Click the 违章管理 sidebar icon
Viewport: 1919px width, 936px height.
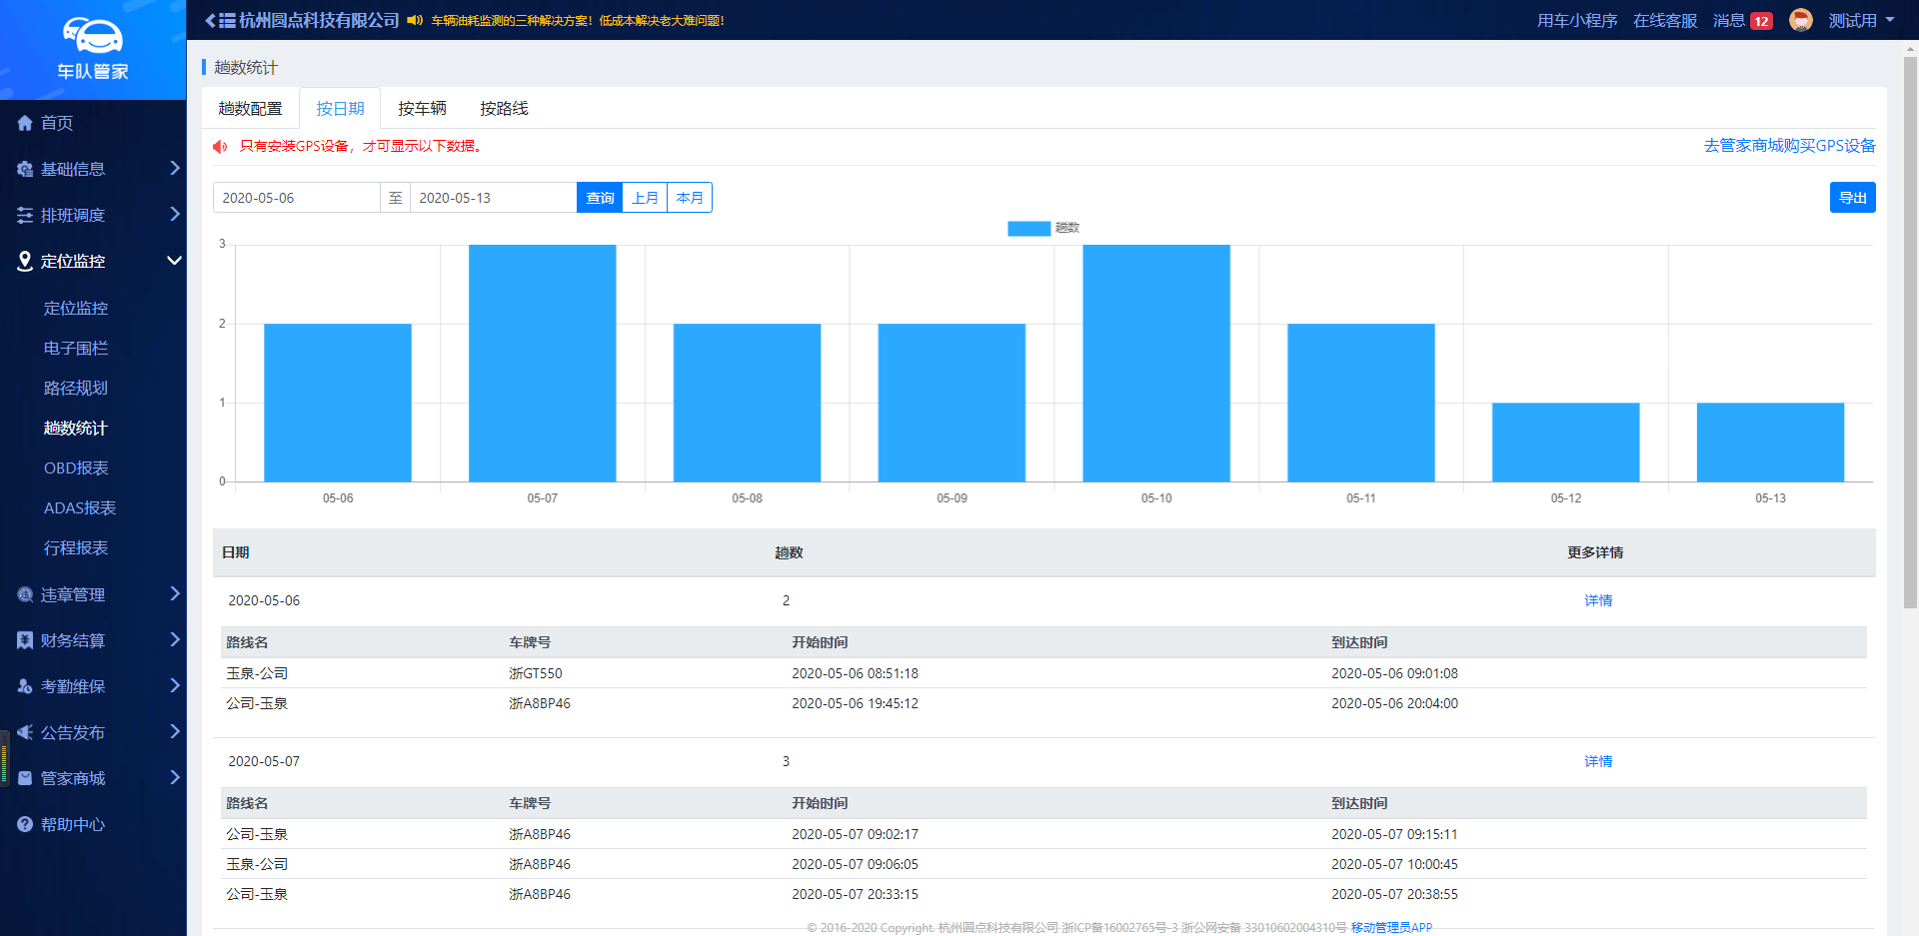(25, 594)
